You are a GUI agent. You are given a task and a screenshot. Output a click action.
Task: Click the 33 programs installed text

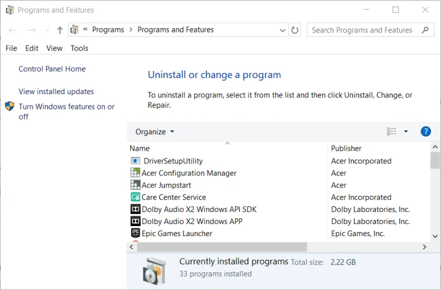point(216,273)
